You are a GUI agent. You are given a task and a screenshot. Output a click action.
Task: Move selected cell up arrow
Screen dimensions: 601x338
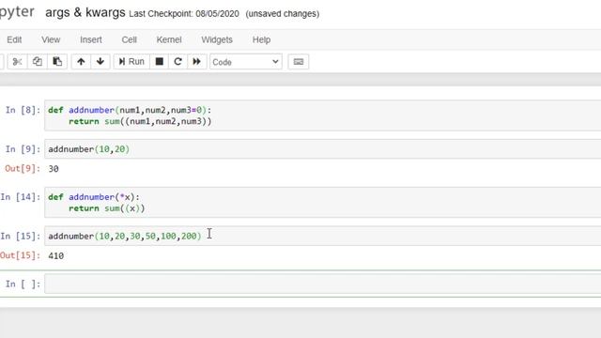coord(81,62)
